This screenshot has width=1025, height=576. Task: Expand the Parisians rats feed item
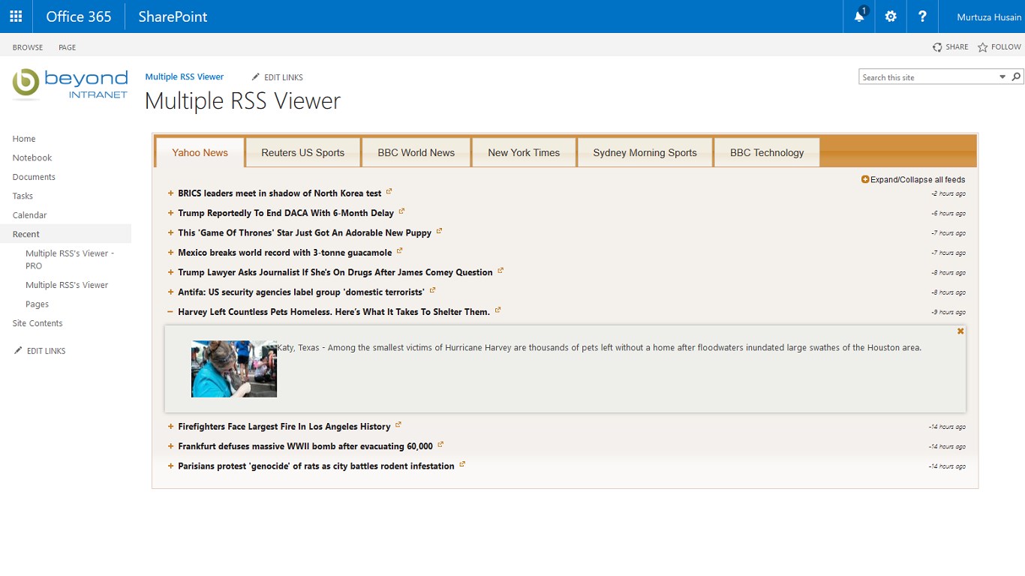(x=171, y=466)
